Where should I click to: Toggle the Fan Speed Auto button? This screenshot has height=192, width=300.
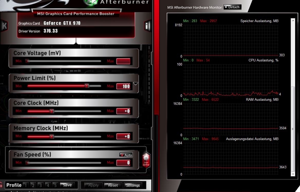126,155
